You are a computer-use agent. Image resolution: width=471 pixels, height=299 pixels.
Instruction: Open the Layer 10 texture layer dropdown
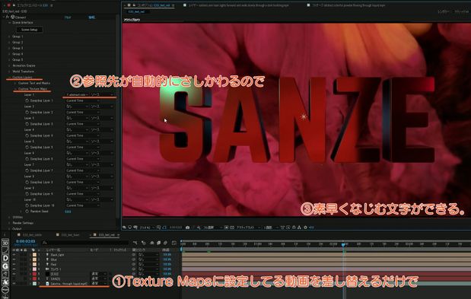tap(77, 199)
